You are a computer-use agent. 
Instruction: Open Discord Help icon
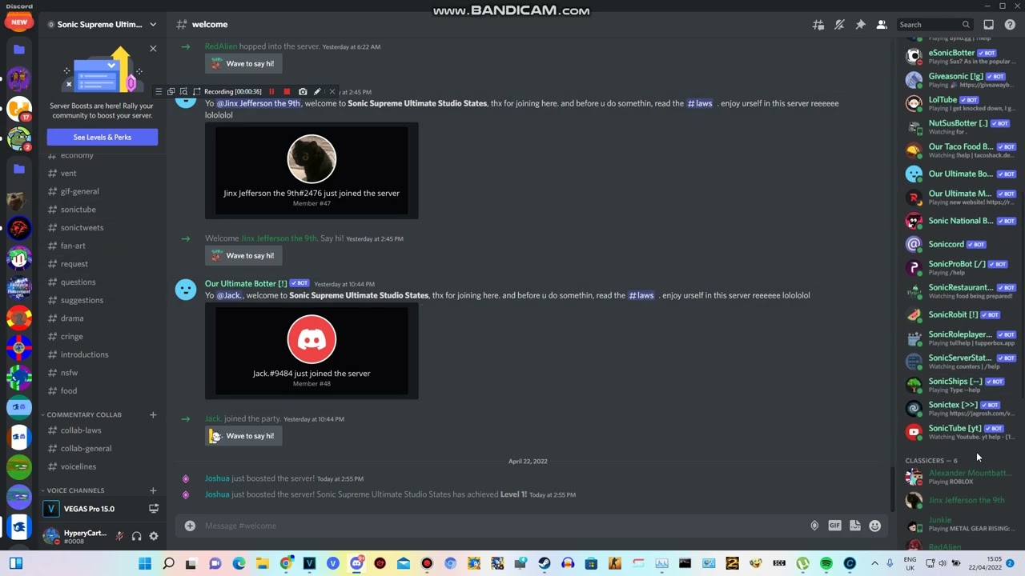1010,25
